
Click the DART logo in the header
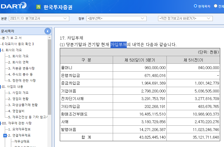coord(14,6)
